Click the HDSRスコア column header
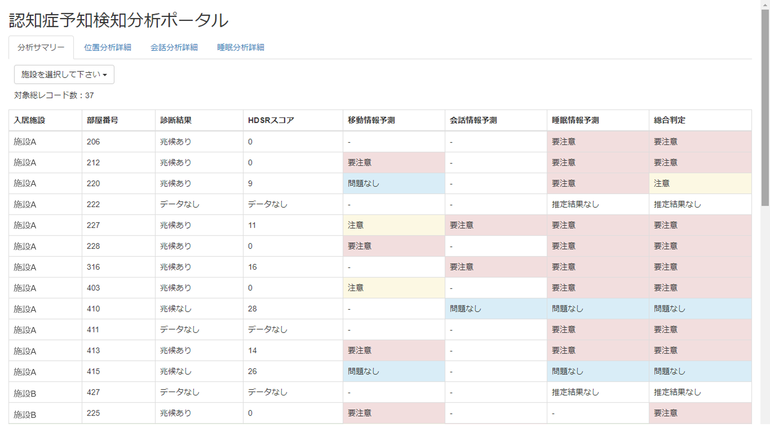This screenshot has height=426, width=770. point(271,120)
